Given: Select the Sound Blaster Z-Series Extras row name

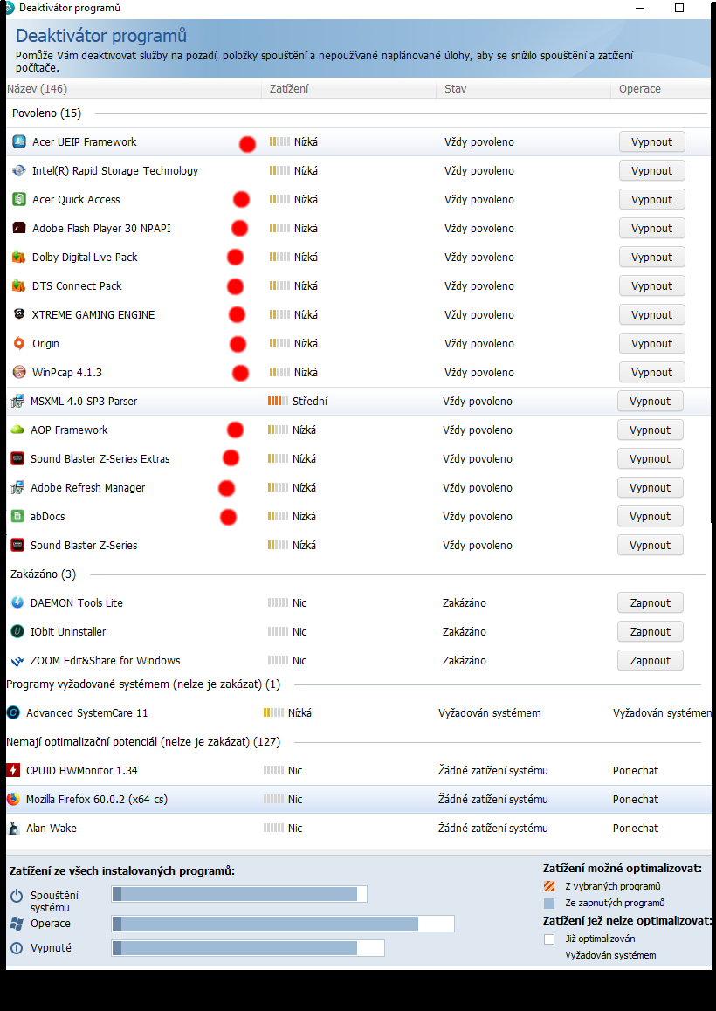Looking at the screenshot, I should coord(100,459).
